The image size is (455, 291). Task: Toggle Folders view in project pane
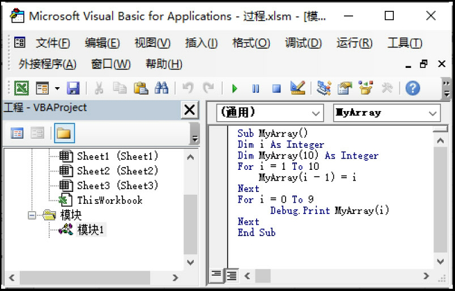coord(64,133)
